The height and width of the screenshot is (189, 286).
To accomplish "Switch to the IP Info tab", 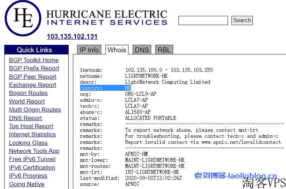I will (x=89, y=50).
